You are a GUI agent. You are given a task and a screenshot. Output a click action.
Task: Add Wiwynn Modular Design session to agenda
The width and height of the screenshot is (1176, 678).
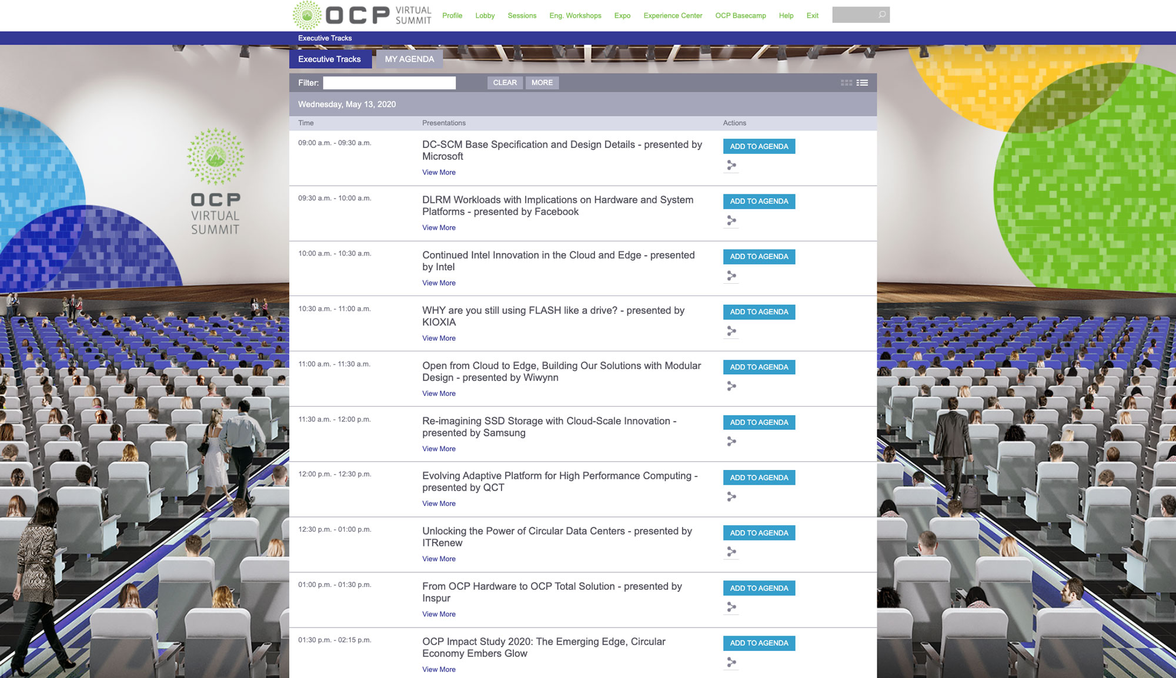[759, 367]
